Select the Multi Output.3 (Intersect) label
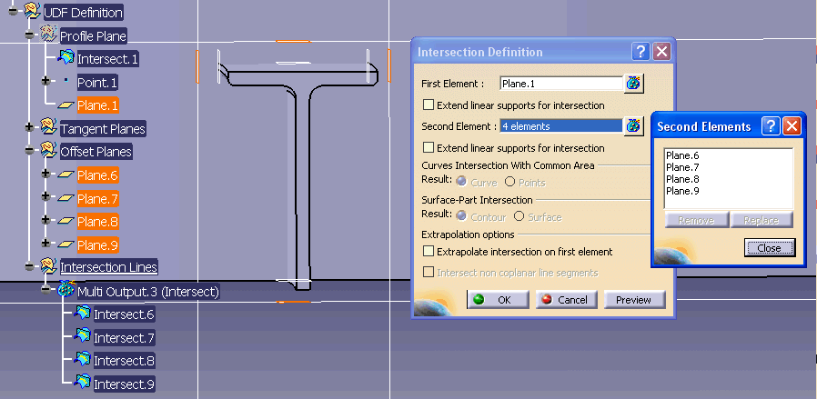This screenshot has width=817, height=399. pyautogui.click(x=148, y=292)
